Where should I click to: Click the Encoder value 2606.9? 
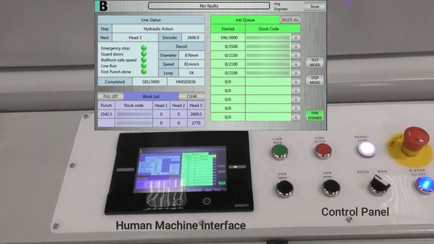193,38
